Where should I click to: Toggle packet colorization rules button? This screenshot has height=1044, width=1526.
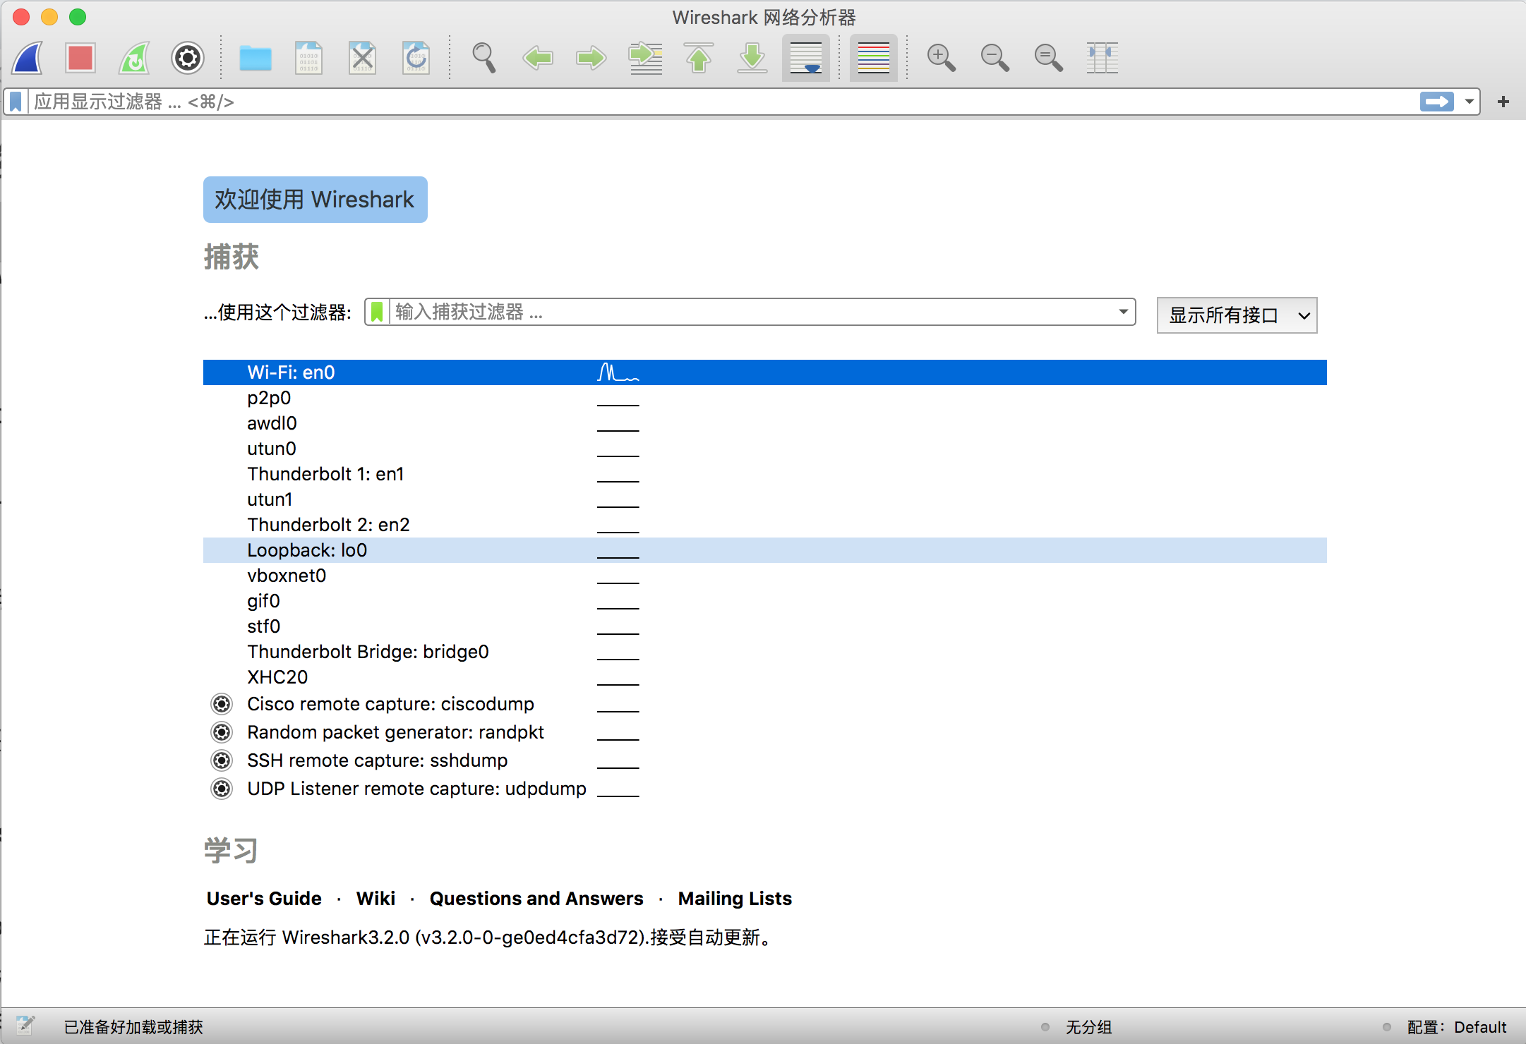pos(873,58)
